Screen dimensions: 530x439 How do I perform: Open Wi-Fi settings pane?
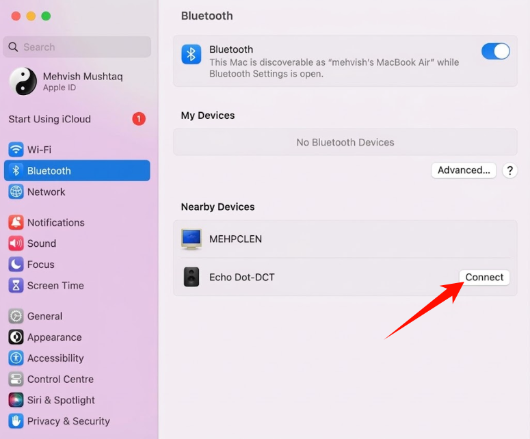(39, 149)
